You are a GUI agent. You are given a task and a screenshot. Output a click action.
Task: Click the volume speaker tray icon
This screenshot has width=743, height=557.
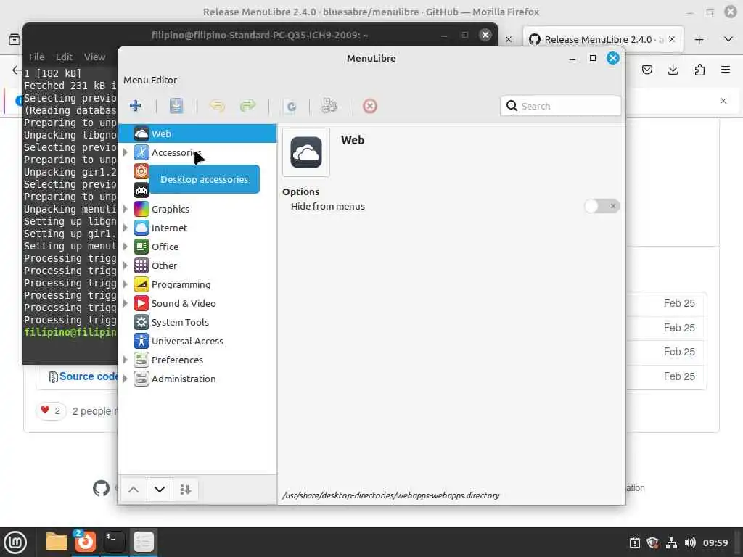click(x=690, y=542)
